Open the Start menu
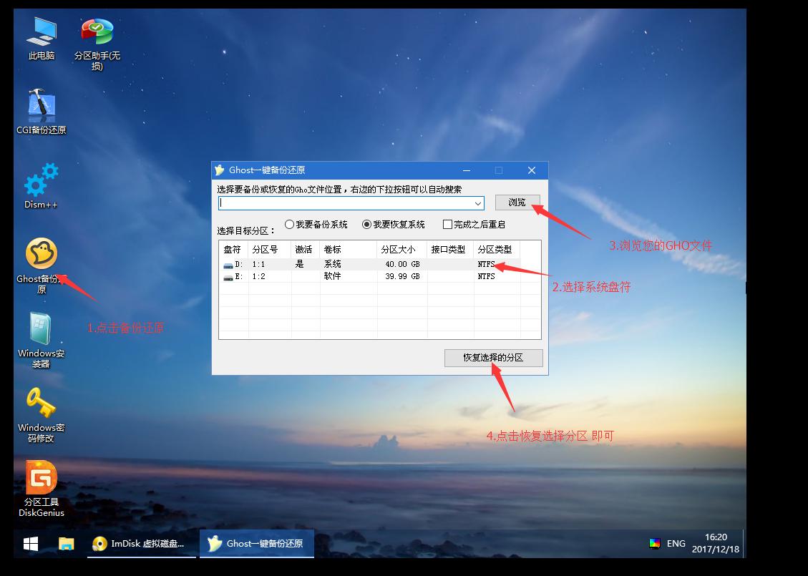Image resolution: width=808 pixels, height=576 pixels. point(29,544)
